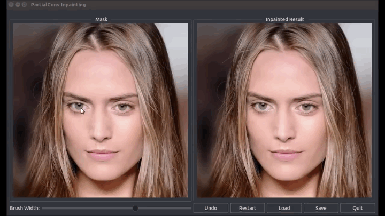The height and width of the screenshot is (216, 385).
Task: Click the "Brush Width:" label
Action: 25,208
